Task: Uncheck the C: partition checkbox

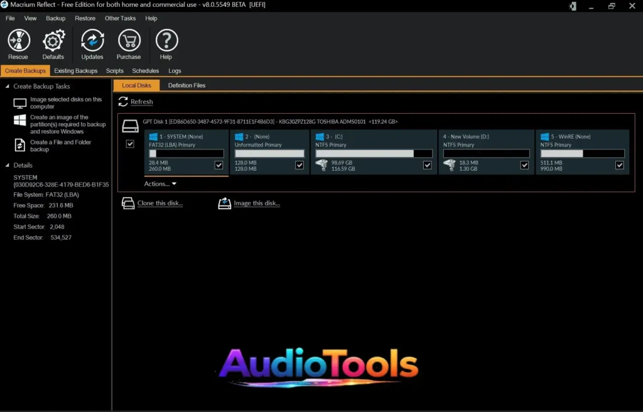Action: pos(427,165)
